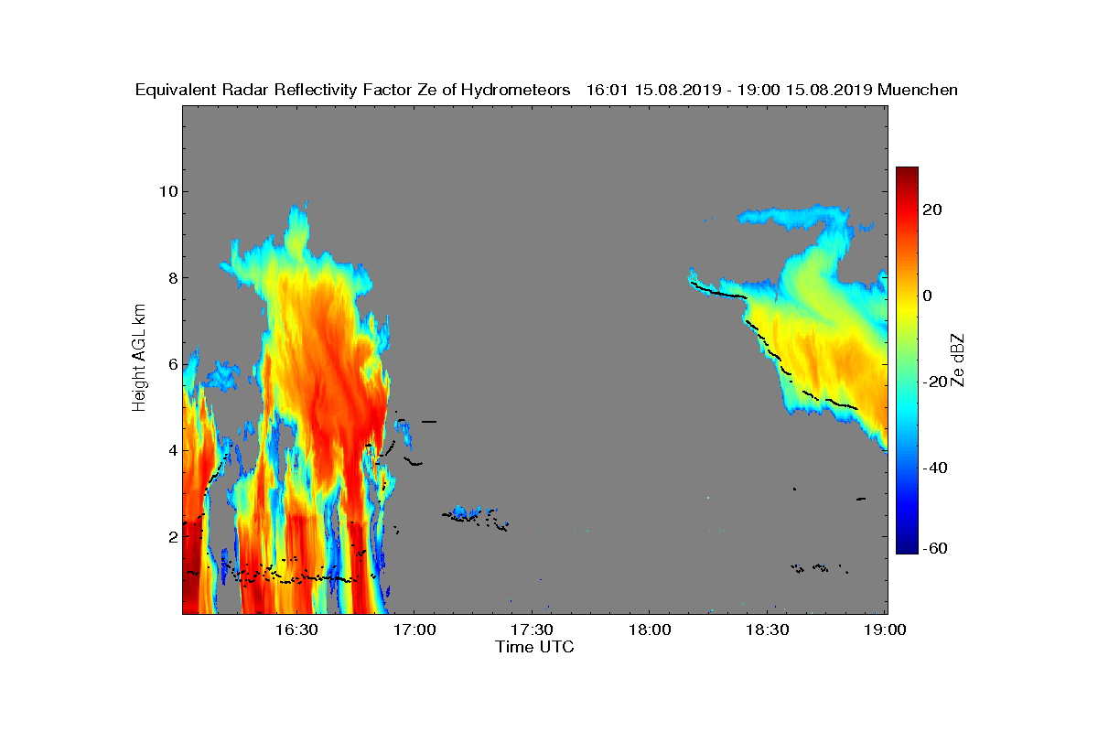
Task: Click the 18:00 time tick label
Action: click(650, 630)
